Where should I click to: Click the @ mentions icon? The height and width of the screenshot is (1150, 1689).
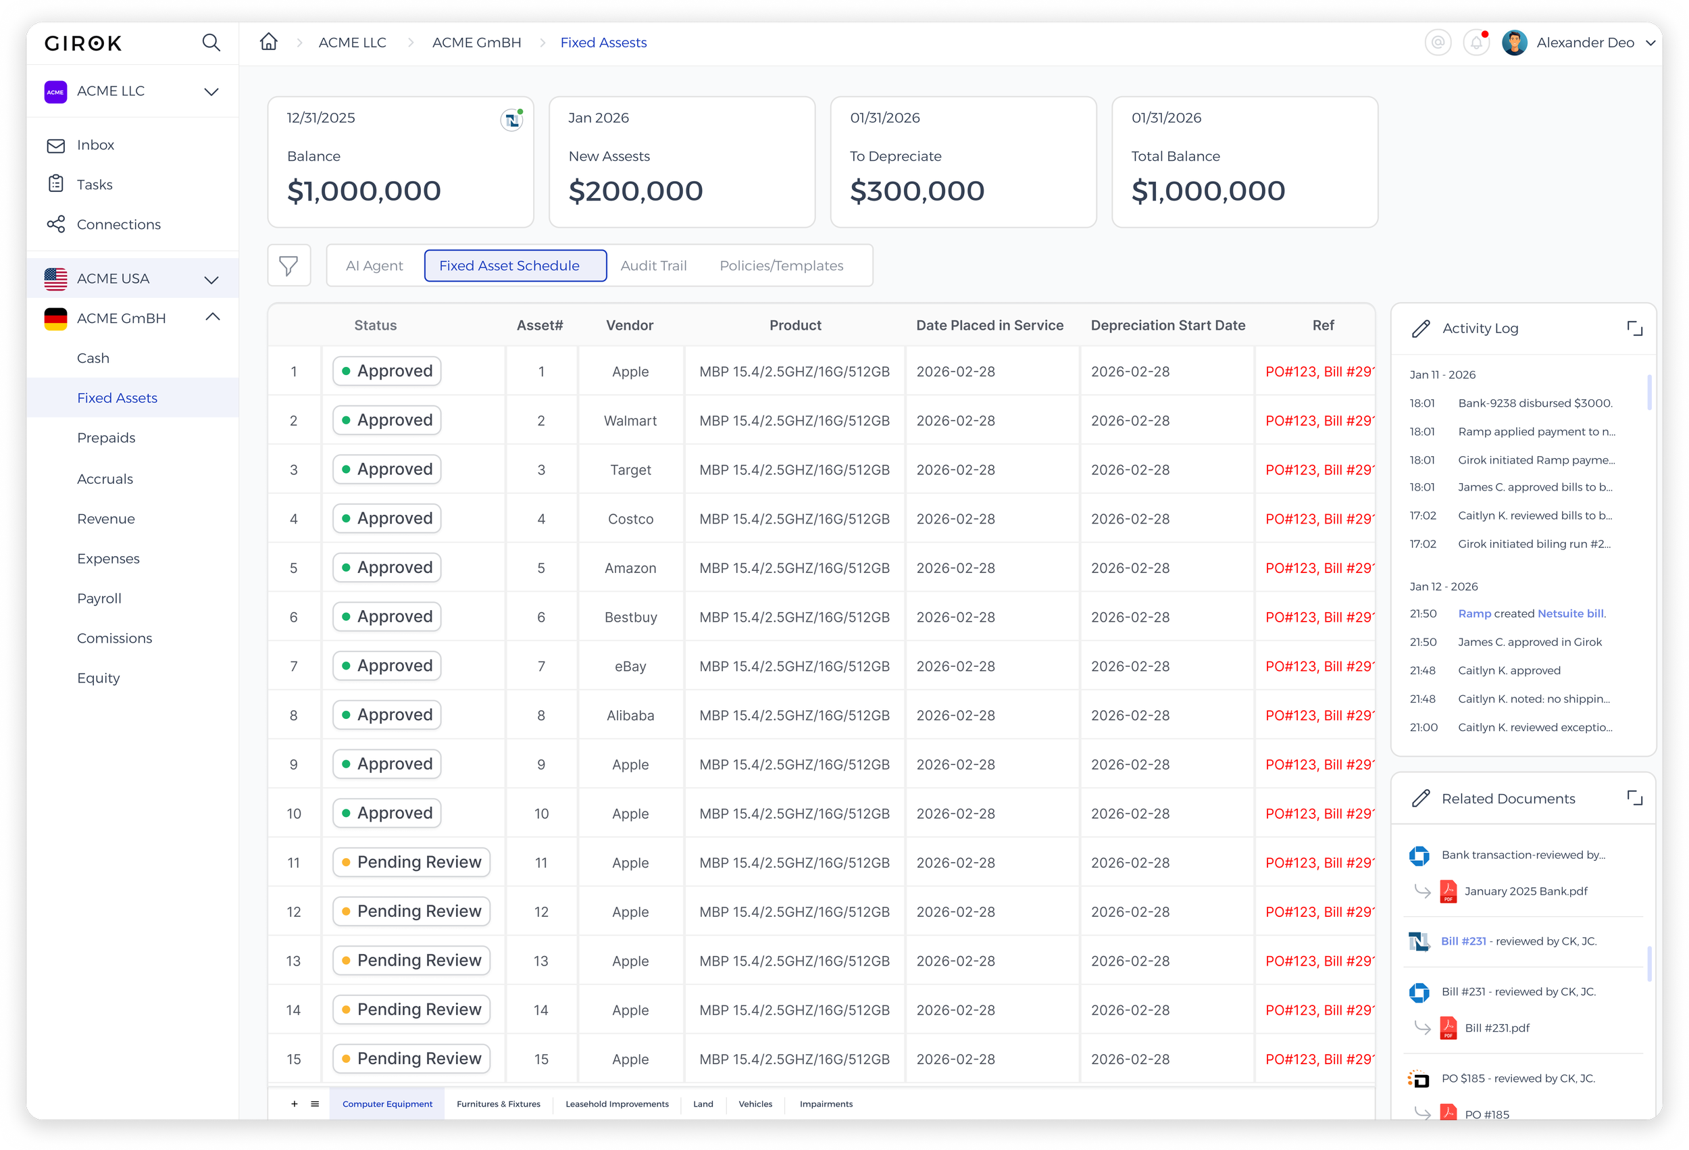1437,43
